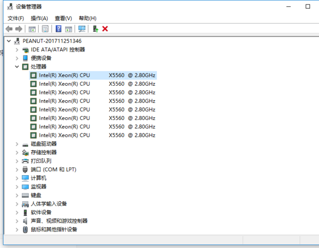This screenshot has width=319, height=248.
Task: Open the Properties toolbar icon
Action: point(45,29)
